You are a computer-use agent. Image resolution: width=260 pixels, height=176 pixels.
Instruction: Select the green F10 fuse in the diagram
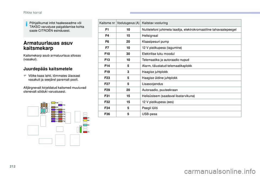pos(81,130)
